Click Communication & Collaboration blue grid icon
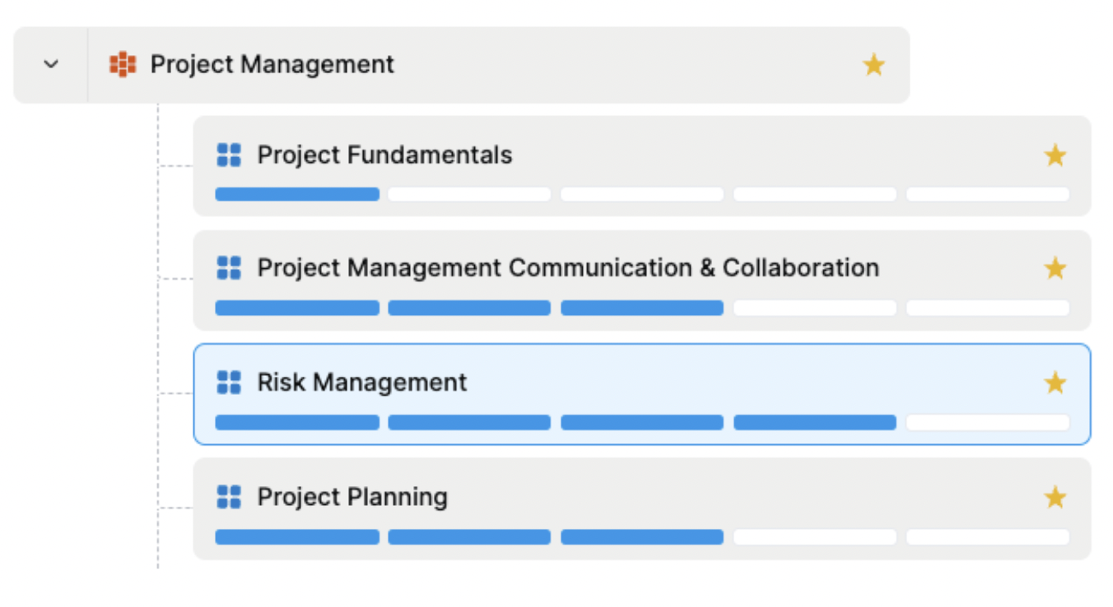 228,267
